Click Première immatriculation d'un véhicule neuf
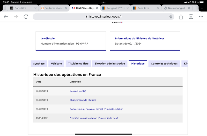 [94, 118]
